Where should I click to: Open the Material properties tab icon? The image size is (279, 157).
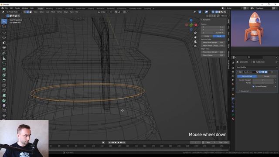[233, 119]
